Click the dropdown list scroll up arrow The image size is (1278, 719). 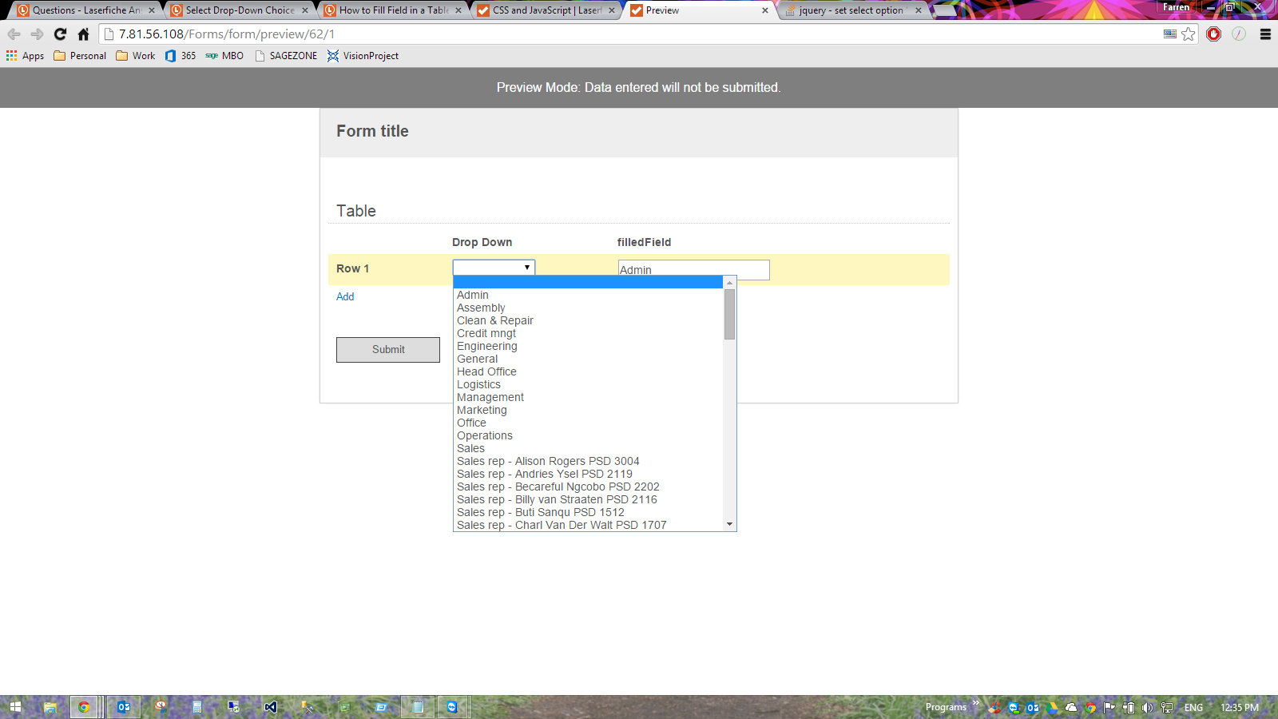(729, 283)
